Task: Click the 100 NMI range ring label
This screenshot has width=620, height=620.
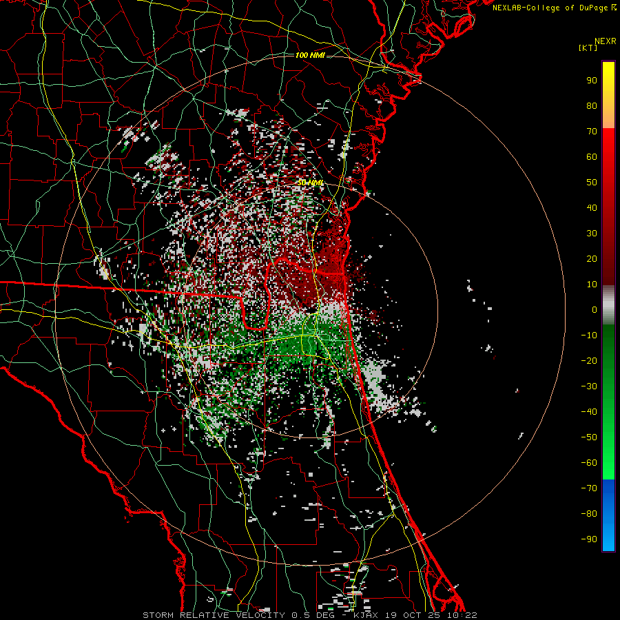Action: (310, 55)
